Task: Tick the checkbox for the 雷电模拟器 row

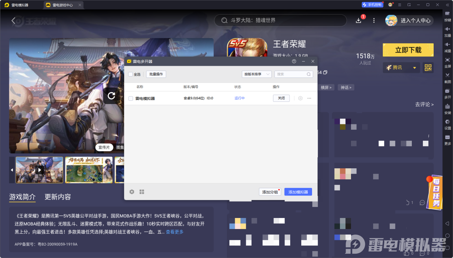Action: tap(131, 98)
